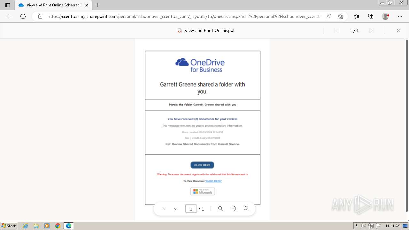Focus the sharepoint URL address bar
Viewport: 409px width, 230px height.
pos(185,16)
